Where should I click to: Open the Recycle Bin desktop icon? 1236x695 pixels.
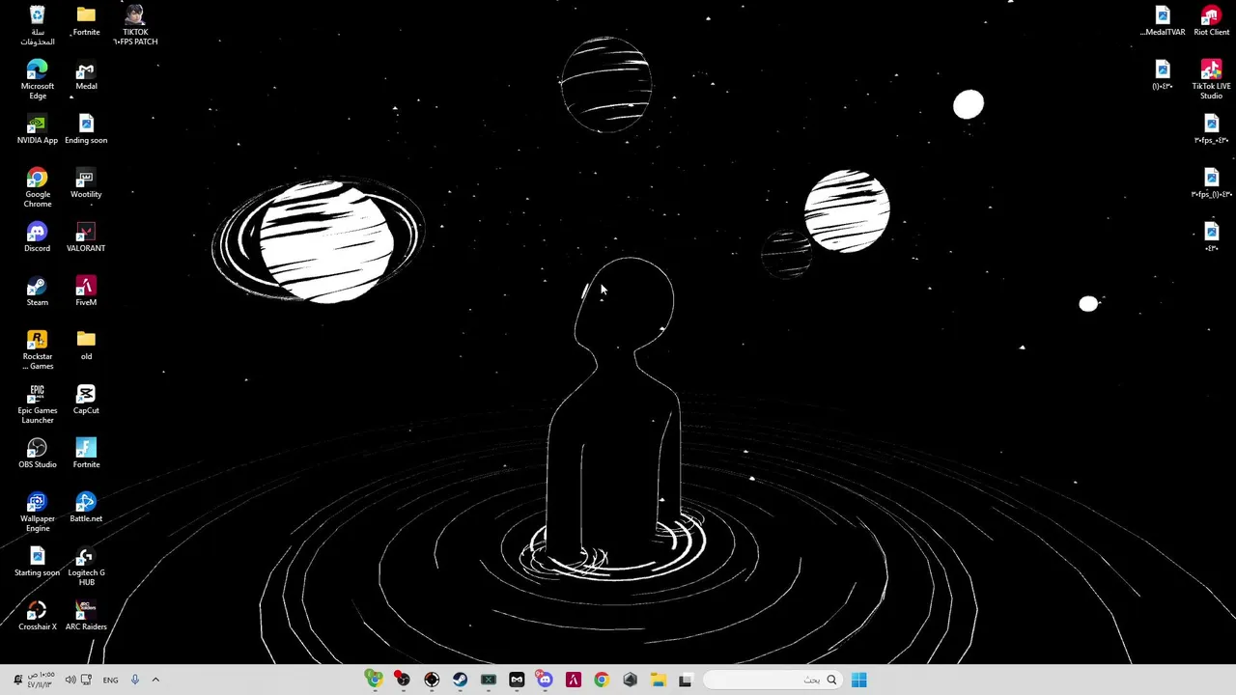click(37, 25)
